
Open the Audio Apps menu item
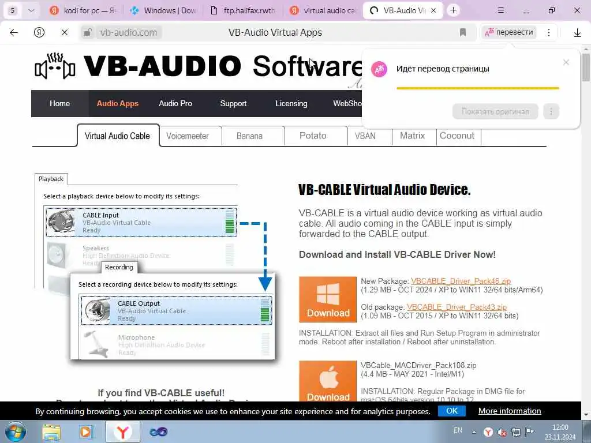pyautogui.click(x=118, y=103)
